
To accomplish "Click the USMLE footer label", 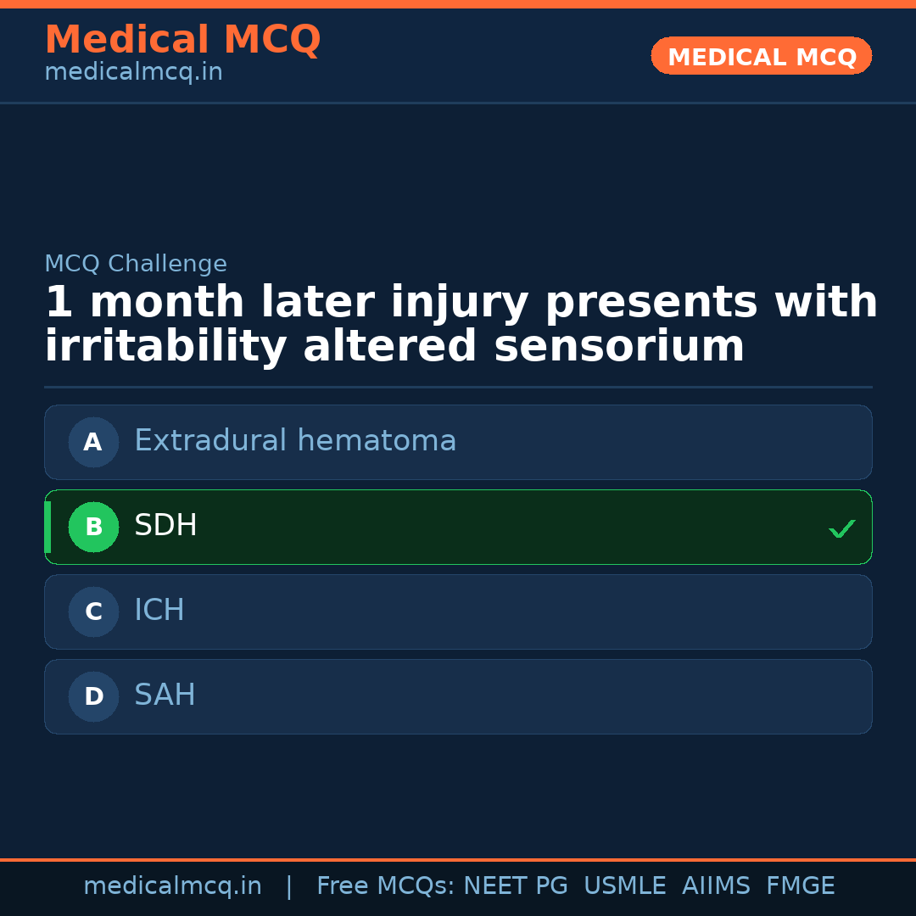I will pos(625,885).
